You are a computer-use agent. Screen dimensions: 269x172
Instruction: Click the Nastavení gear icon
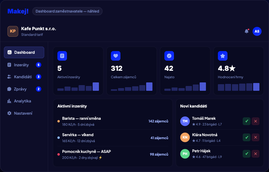(x=9, y=113)
